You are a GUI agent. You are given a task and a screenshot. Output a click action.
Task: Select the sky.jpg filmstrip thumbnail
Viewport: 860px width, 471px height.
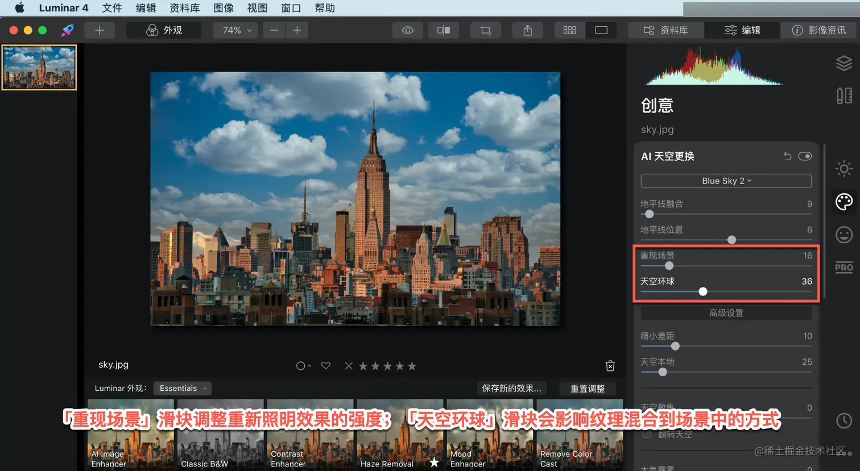(x=39, y=68)
